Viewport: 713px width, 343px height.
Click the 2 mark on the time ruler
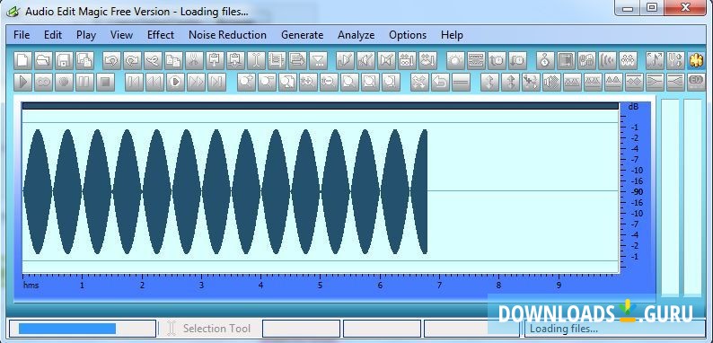142,286
